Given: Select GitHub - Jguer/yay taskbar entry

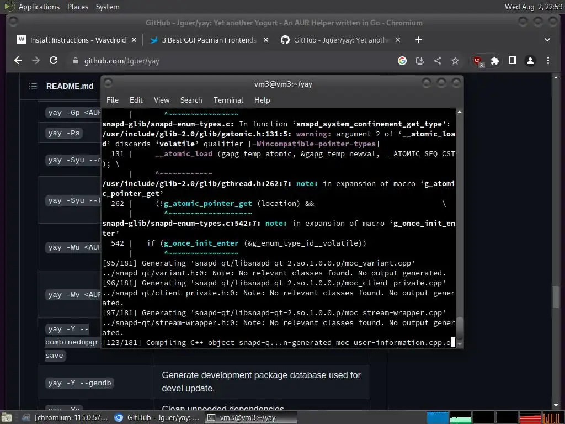Looking at the screenshot, I should pyautogui.click(x=157, y=417).
